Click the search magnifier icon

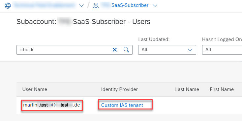126,50
